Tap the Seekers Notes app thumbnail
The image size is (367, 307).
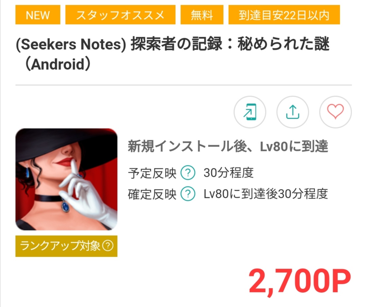[66, 180]
